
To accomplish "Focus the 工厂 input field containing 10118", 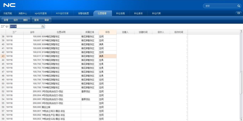I will 26,26.
